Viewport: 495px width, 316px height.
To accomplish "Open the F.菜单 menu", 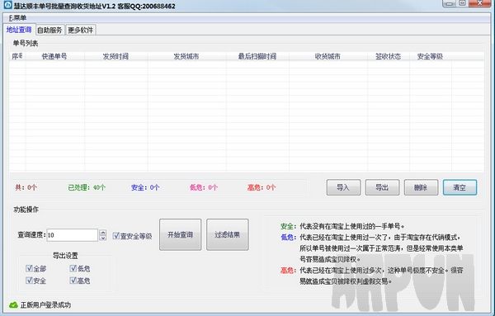I will [x=17, y=18].
